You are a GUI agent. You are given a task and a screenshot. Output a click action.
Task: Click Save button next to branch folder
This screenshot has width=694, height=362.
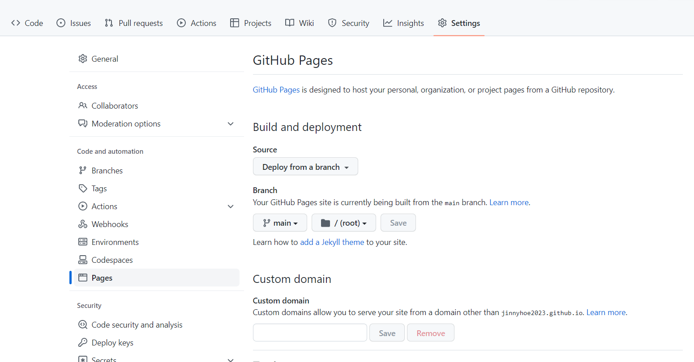[398, 223]
